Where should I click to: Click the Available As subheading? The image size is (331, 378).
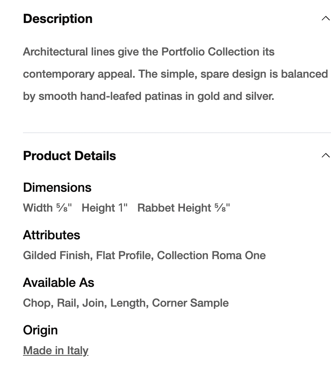[59, 283]
